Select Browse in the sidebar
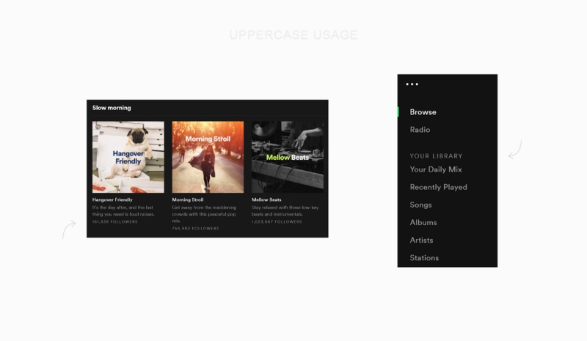The height and width of the screenshot is (341, 587). [423, 112]
